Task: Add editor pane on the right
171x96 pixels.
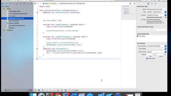Action: (x=134, y=3)
